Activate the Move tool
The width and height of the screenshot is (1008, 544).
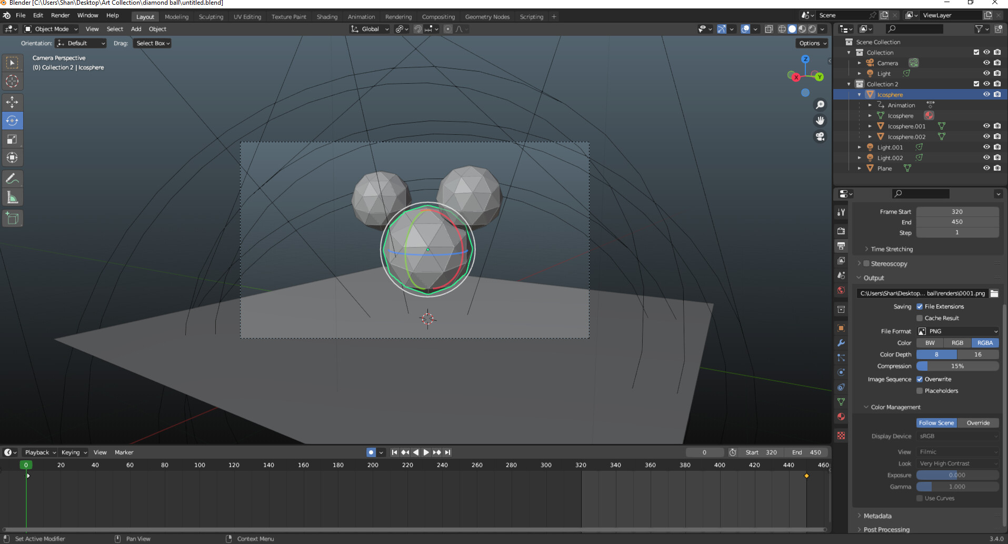click(x=12, y=102)
